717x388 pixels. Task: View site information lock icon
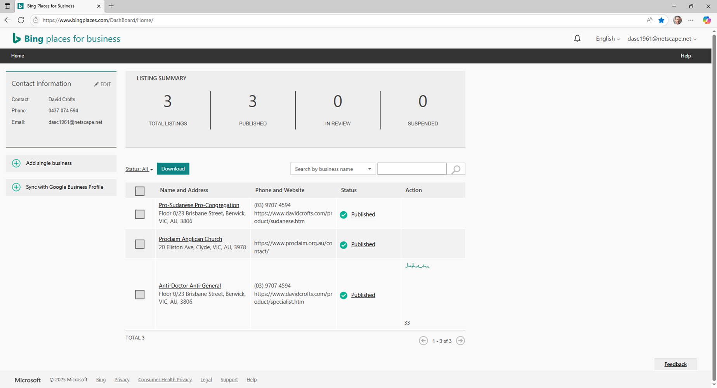click(36, 20)
